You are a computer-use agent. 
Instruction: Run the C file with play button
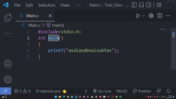[138, 16]
